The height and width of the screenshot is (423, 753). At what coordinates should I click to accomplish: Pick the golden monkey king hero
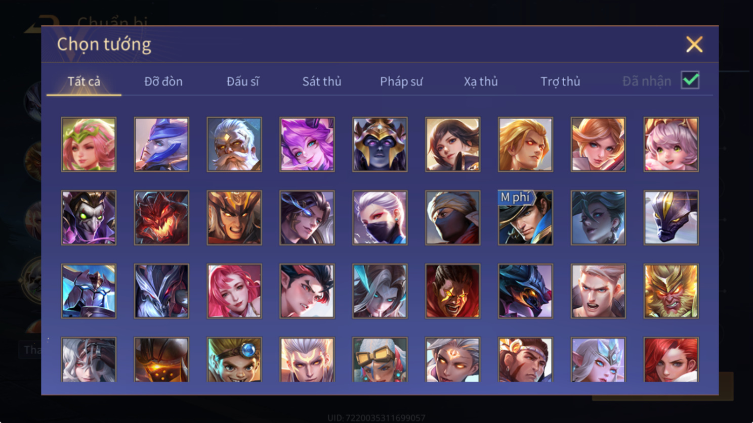coord(671,291)
